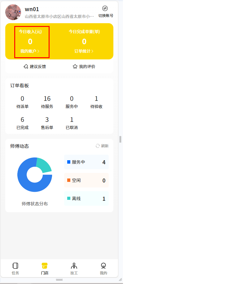Screen dimensions: 232x292
Task: Click teal segment of the donut chart
Action: 44,165
